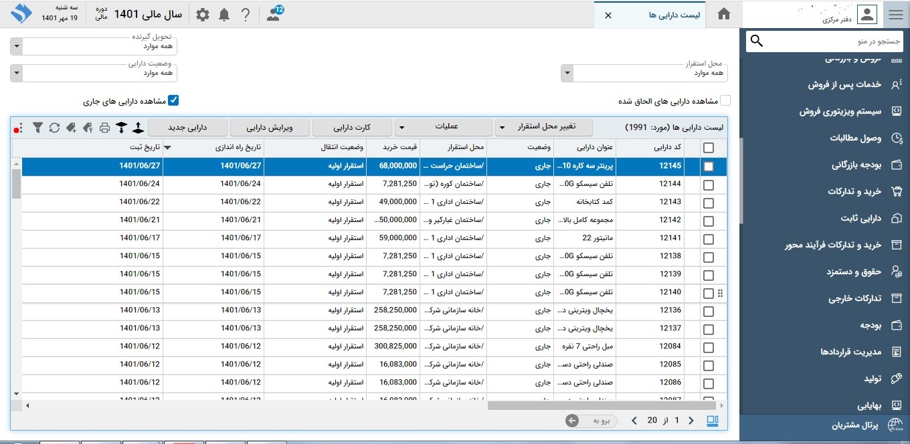Go to the home page icon
This screenshot has height=444, width=910.
click(723, 15)
